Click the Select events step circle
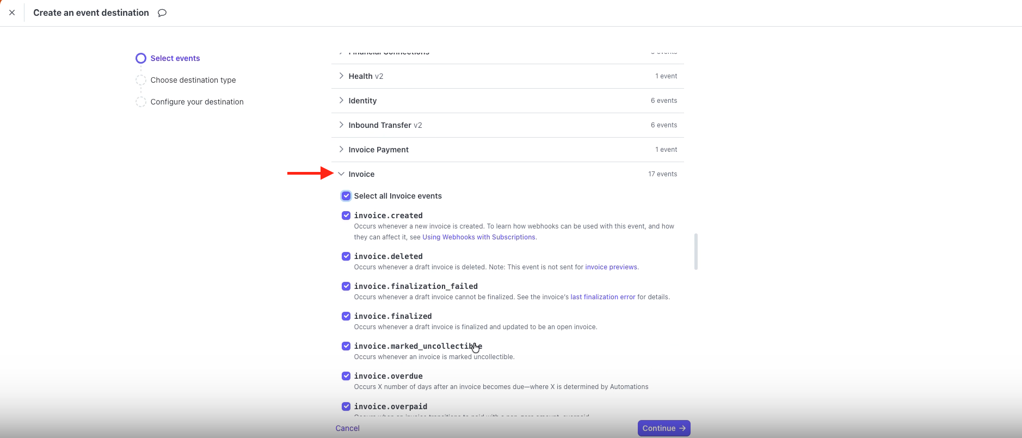This screenshot has width=1022, height=438. 141,58
